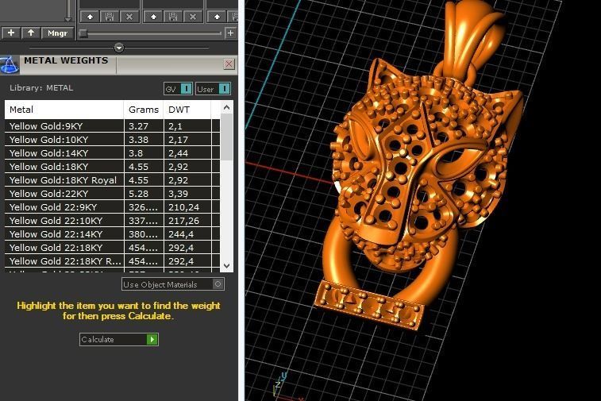Select the Yellow Gold:14KY row
Image resolution: width=601 pixels, height=401 pixels.
pyautogui.click(x=112, y=153)
